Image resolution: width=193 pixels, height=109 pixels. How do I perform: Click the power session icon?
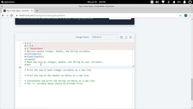tap(190, 2)
